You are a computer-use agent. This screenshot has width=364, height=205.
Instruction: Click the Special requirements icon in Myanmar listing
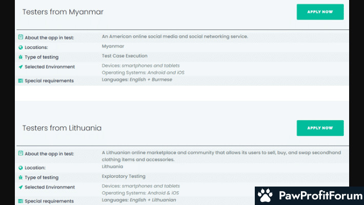(21, 81)
